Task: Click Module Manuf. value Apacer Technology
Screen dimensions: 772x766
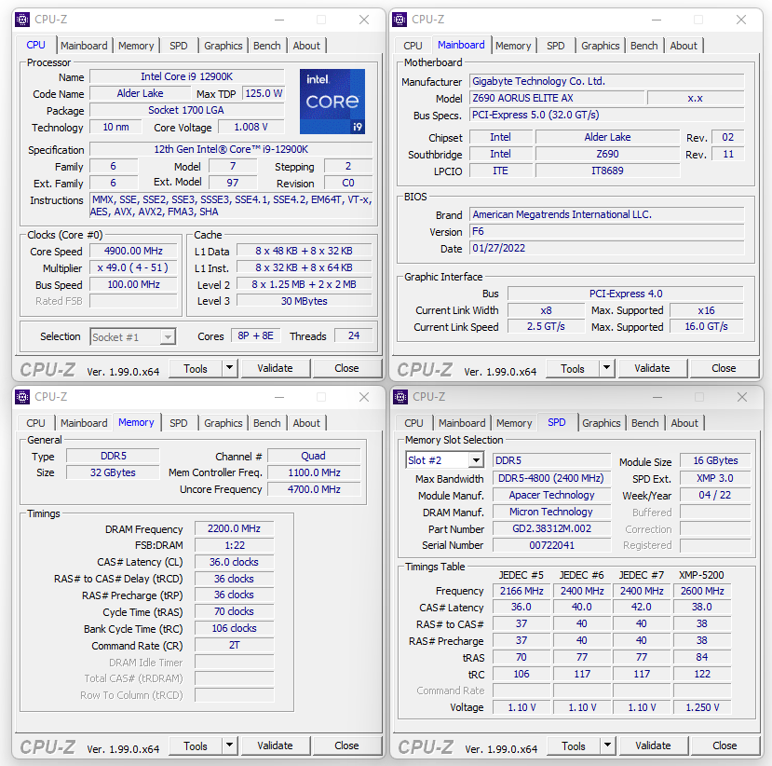Action: point(552,495)
